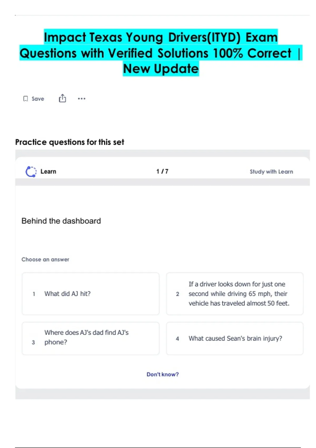Screen dimensions: 316x448
Task: Choose the answer about driving 65 mph
Action: (x=239, y=294)
